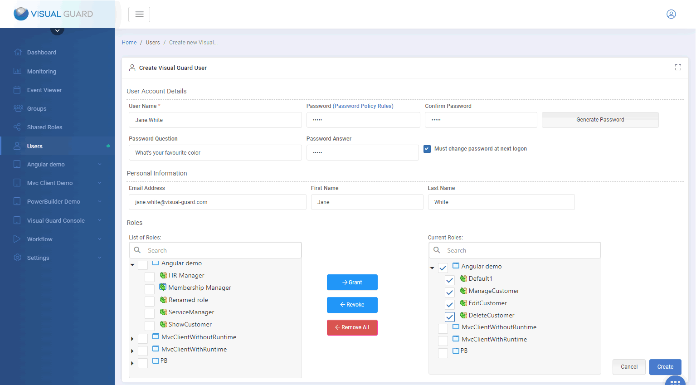Click the Revoke button

[352, 305]
